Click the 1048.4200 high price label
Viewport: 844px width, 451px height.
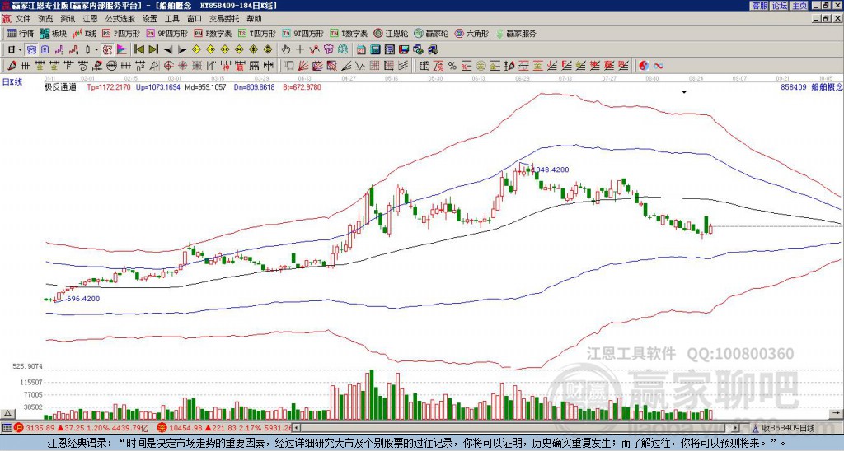tap(552, 170)
